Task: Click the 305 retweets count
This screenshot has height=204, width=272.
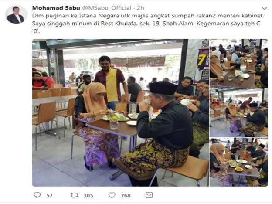Action: tap(88, 196)
